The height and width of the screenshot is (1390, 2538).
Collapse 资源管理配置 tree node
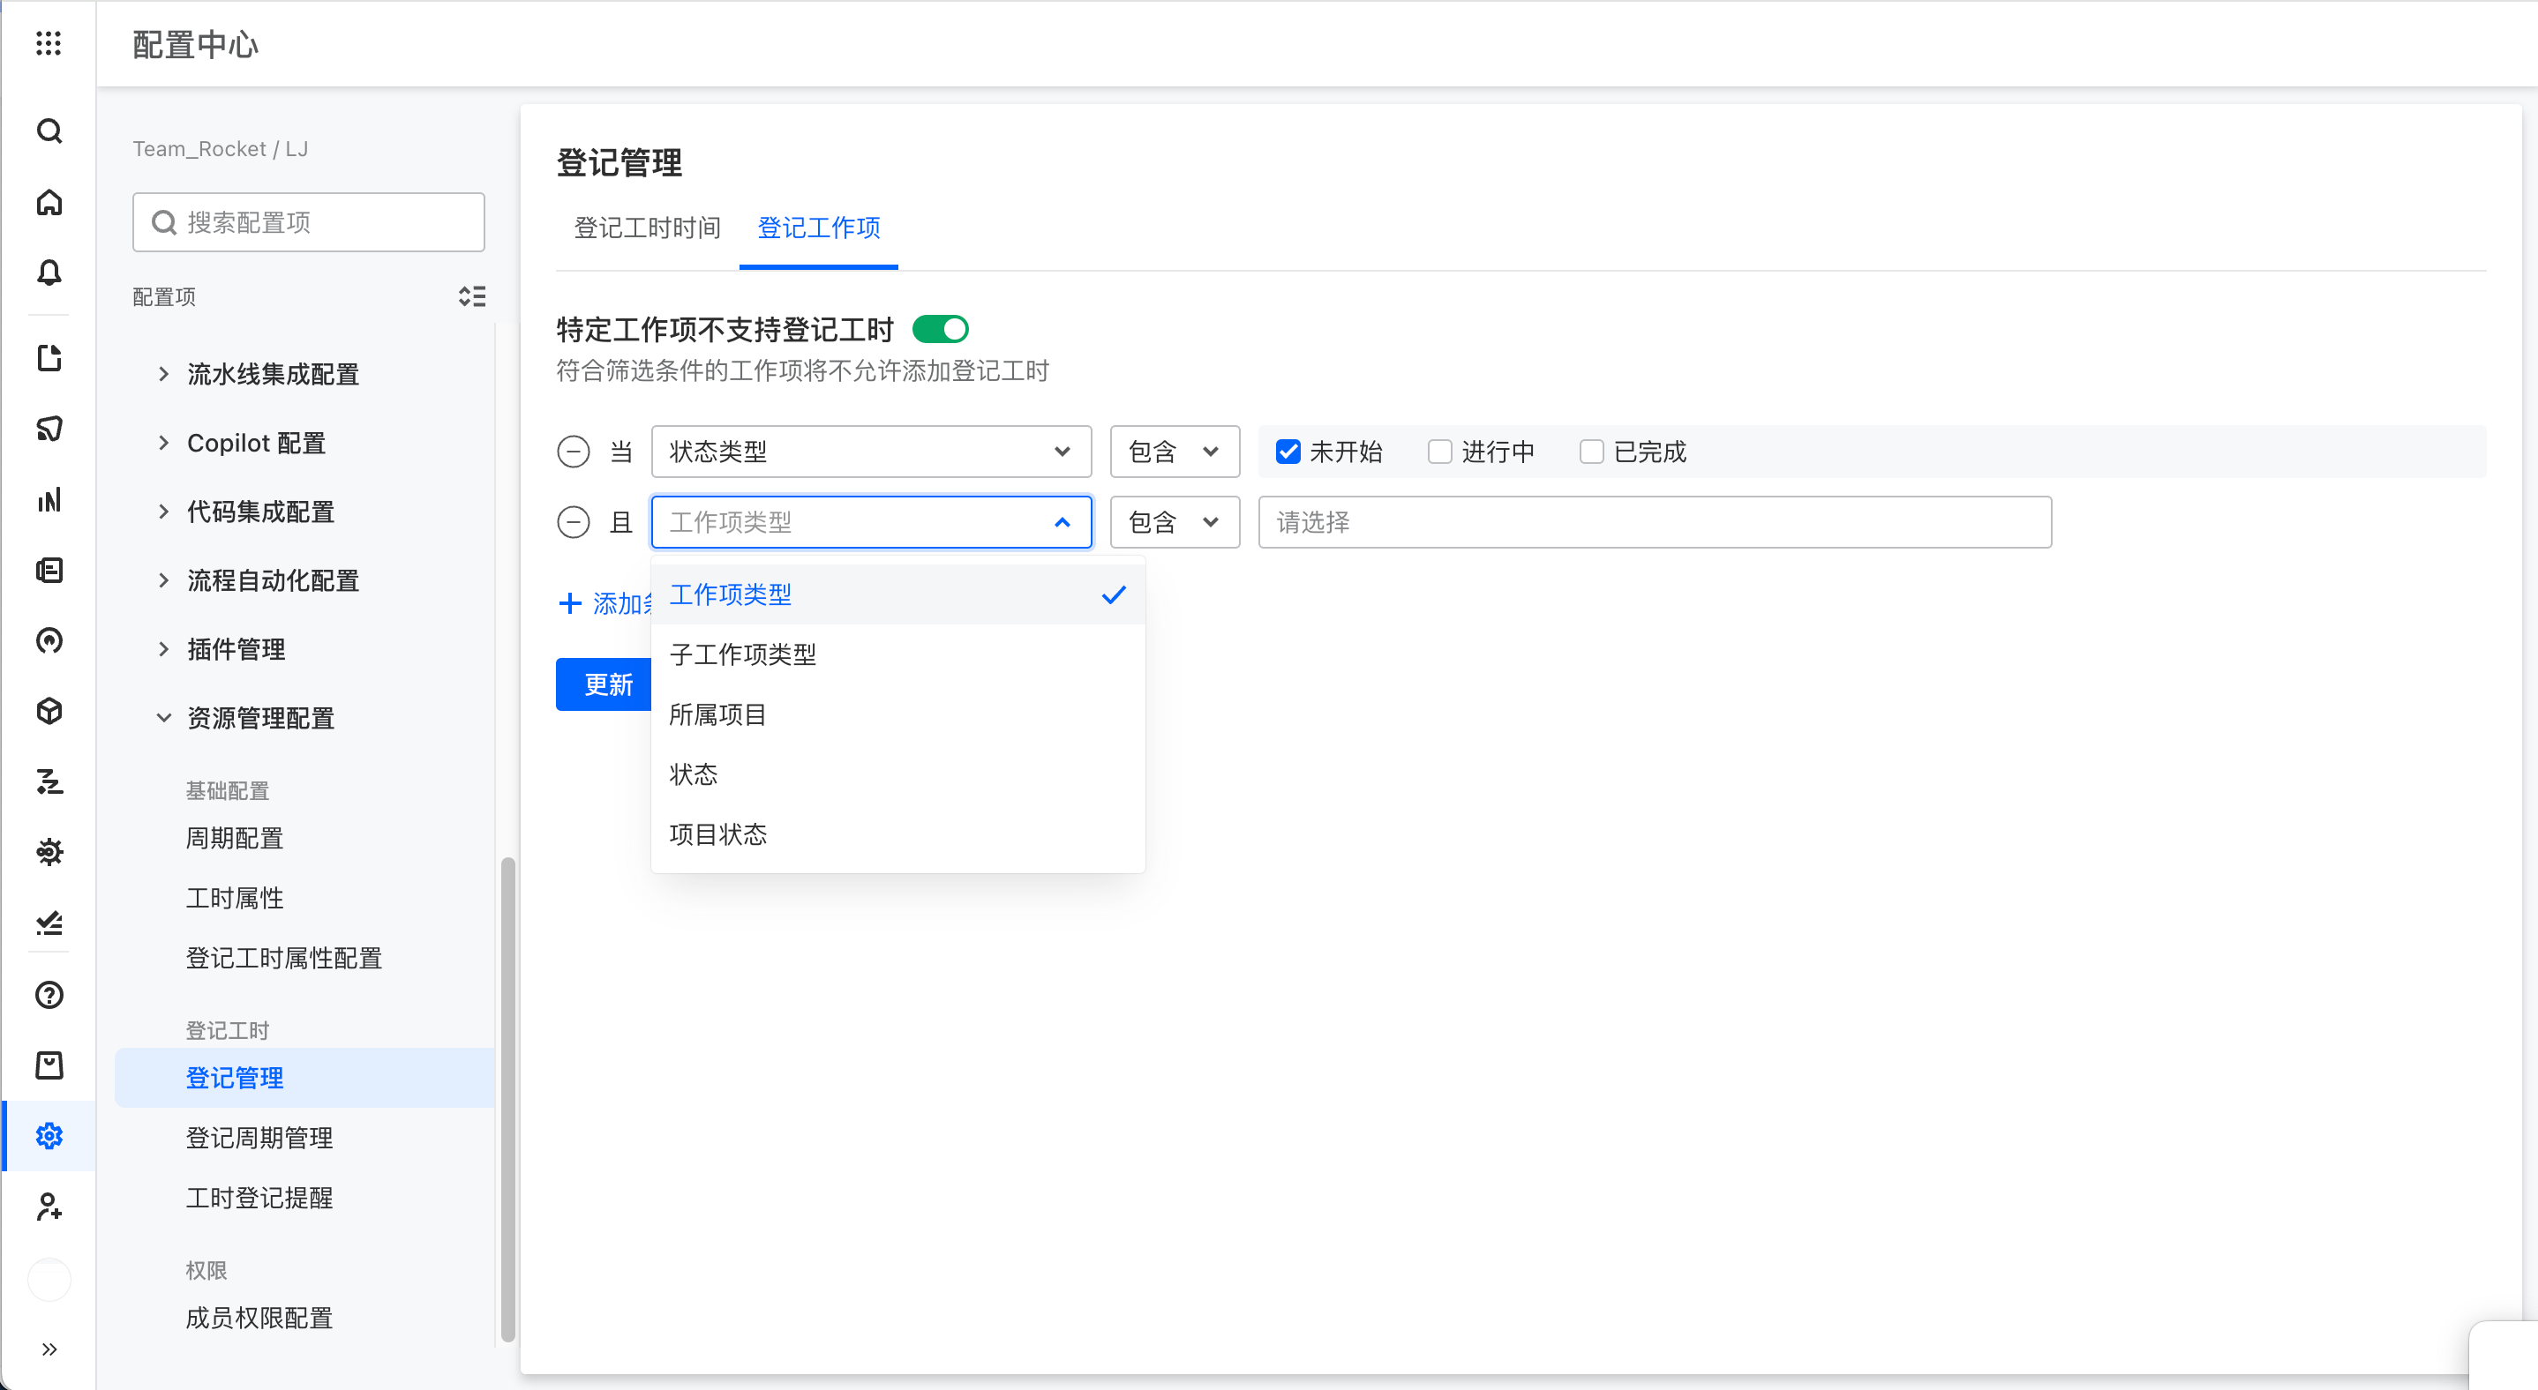163,718
